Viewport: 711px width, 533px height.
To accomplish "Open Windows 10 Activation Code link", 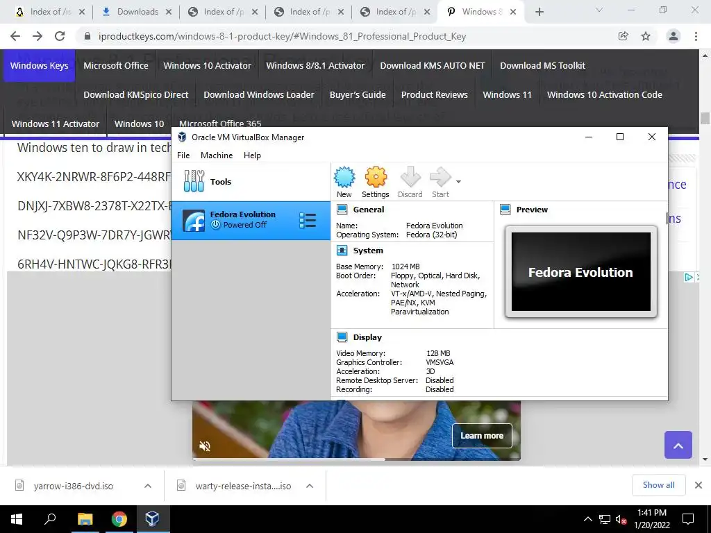I will coord(605,94).
